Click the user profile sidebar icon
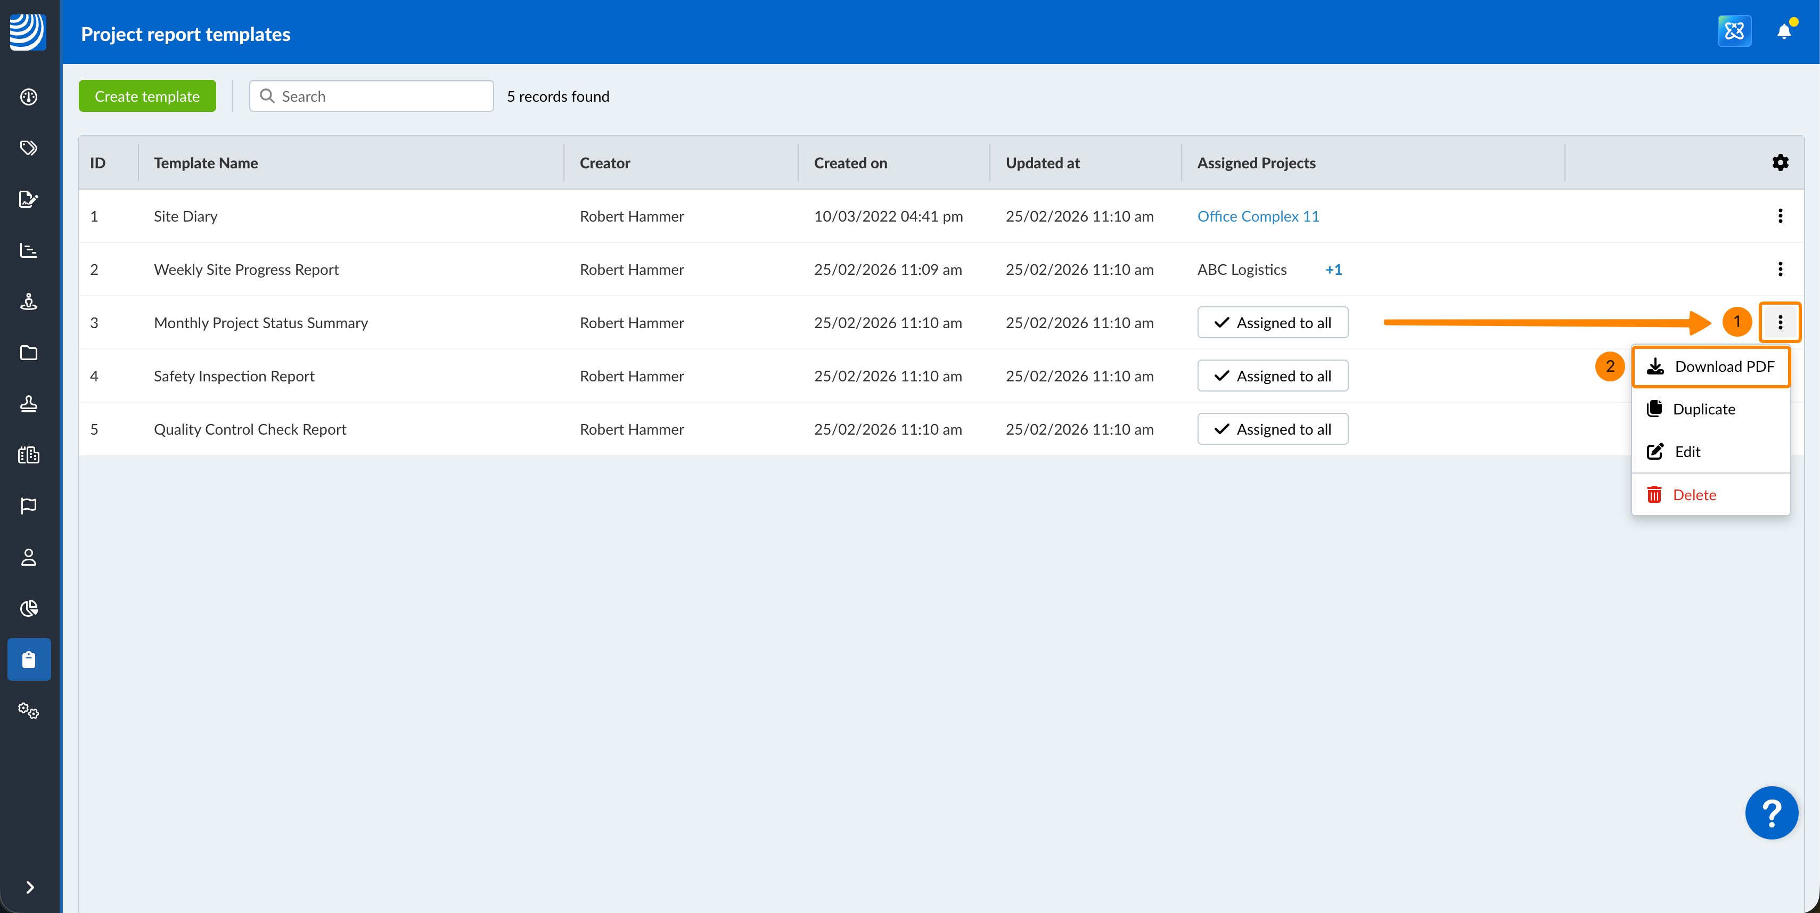 point(29,558)
